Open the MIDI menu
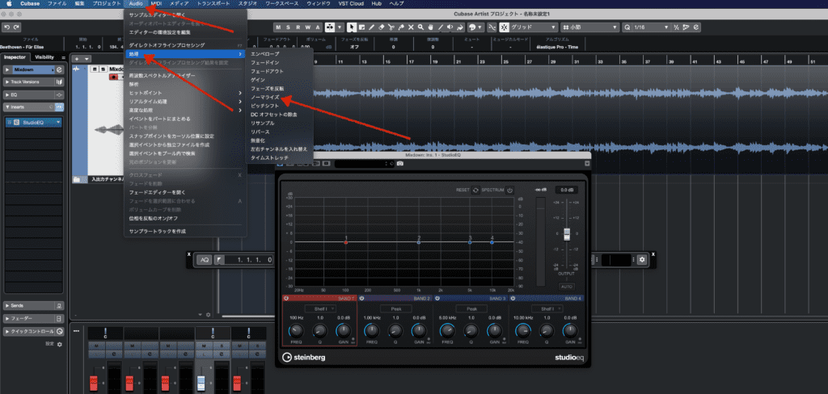The width and height of the screenshot is (828, 394). 156,3
